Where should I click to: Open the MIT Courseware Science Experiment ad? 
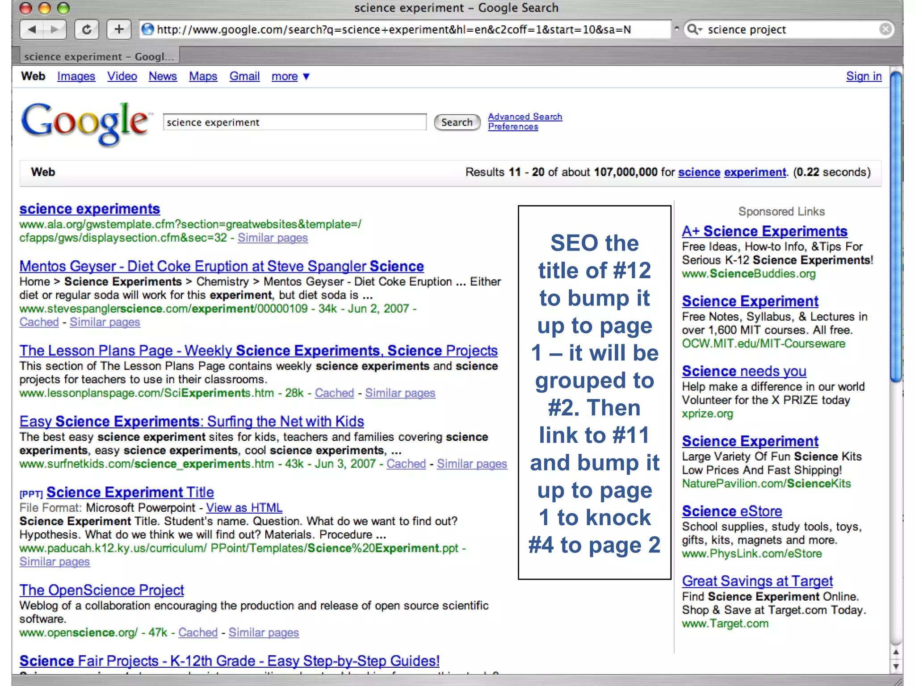coord(750,301)
